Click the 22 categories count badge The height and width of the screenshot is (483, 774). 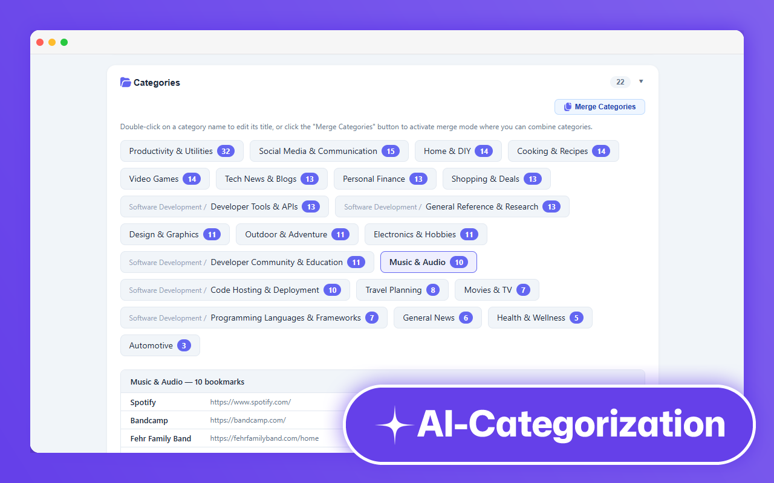620,82
